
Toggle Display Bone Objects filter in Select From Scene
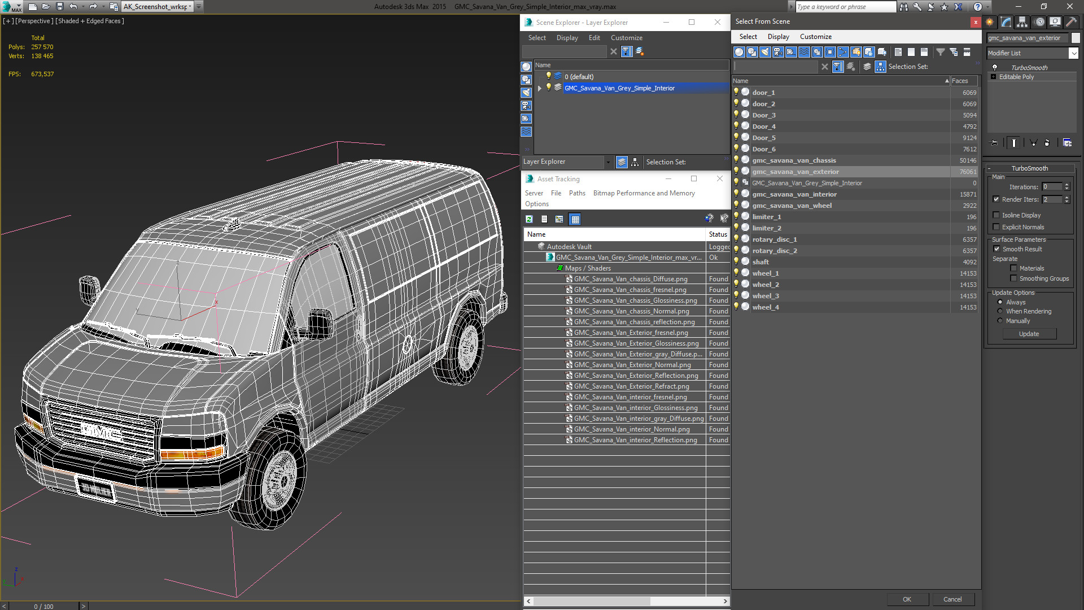(x=843, y=52)
